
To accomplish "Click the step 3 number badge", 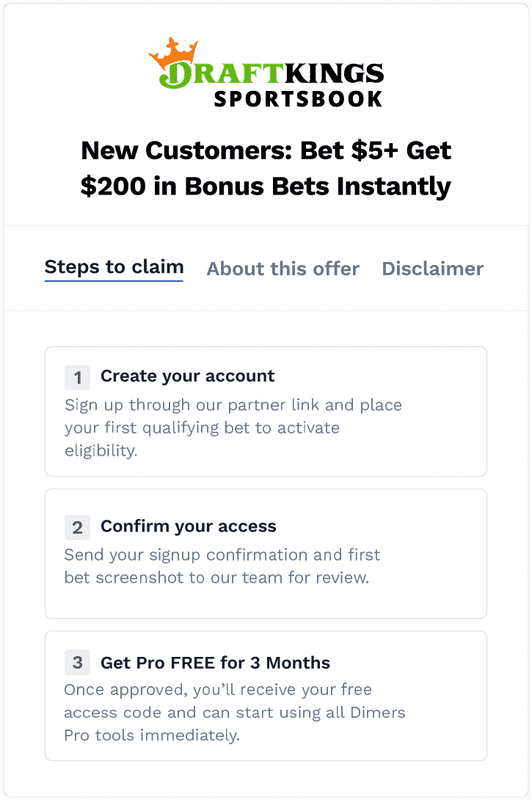I will point(78,663).
